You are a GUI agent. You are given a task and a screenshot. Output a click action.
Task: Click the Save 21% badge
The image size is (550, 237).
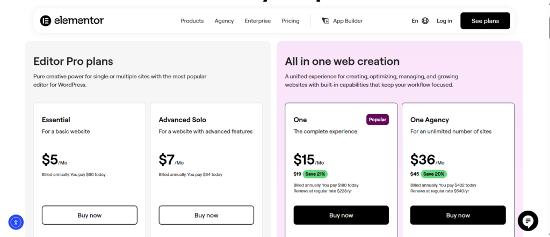pos(315,174)
